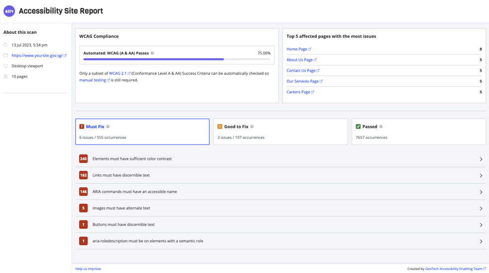
Task: Open the Home Page link
Action: click(297, 49)
